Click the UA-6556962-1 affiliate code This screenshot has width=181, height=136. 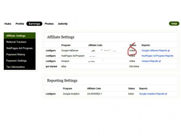[x=94, y=94]
